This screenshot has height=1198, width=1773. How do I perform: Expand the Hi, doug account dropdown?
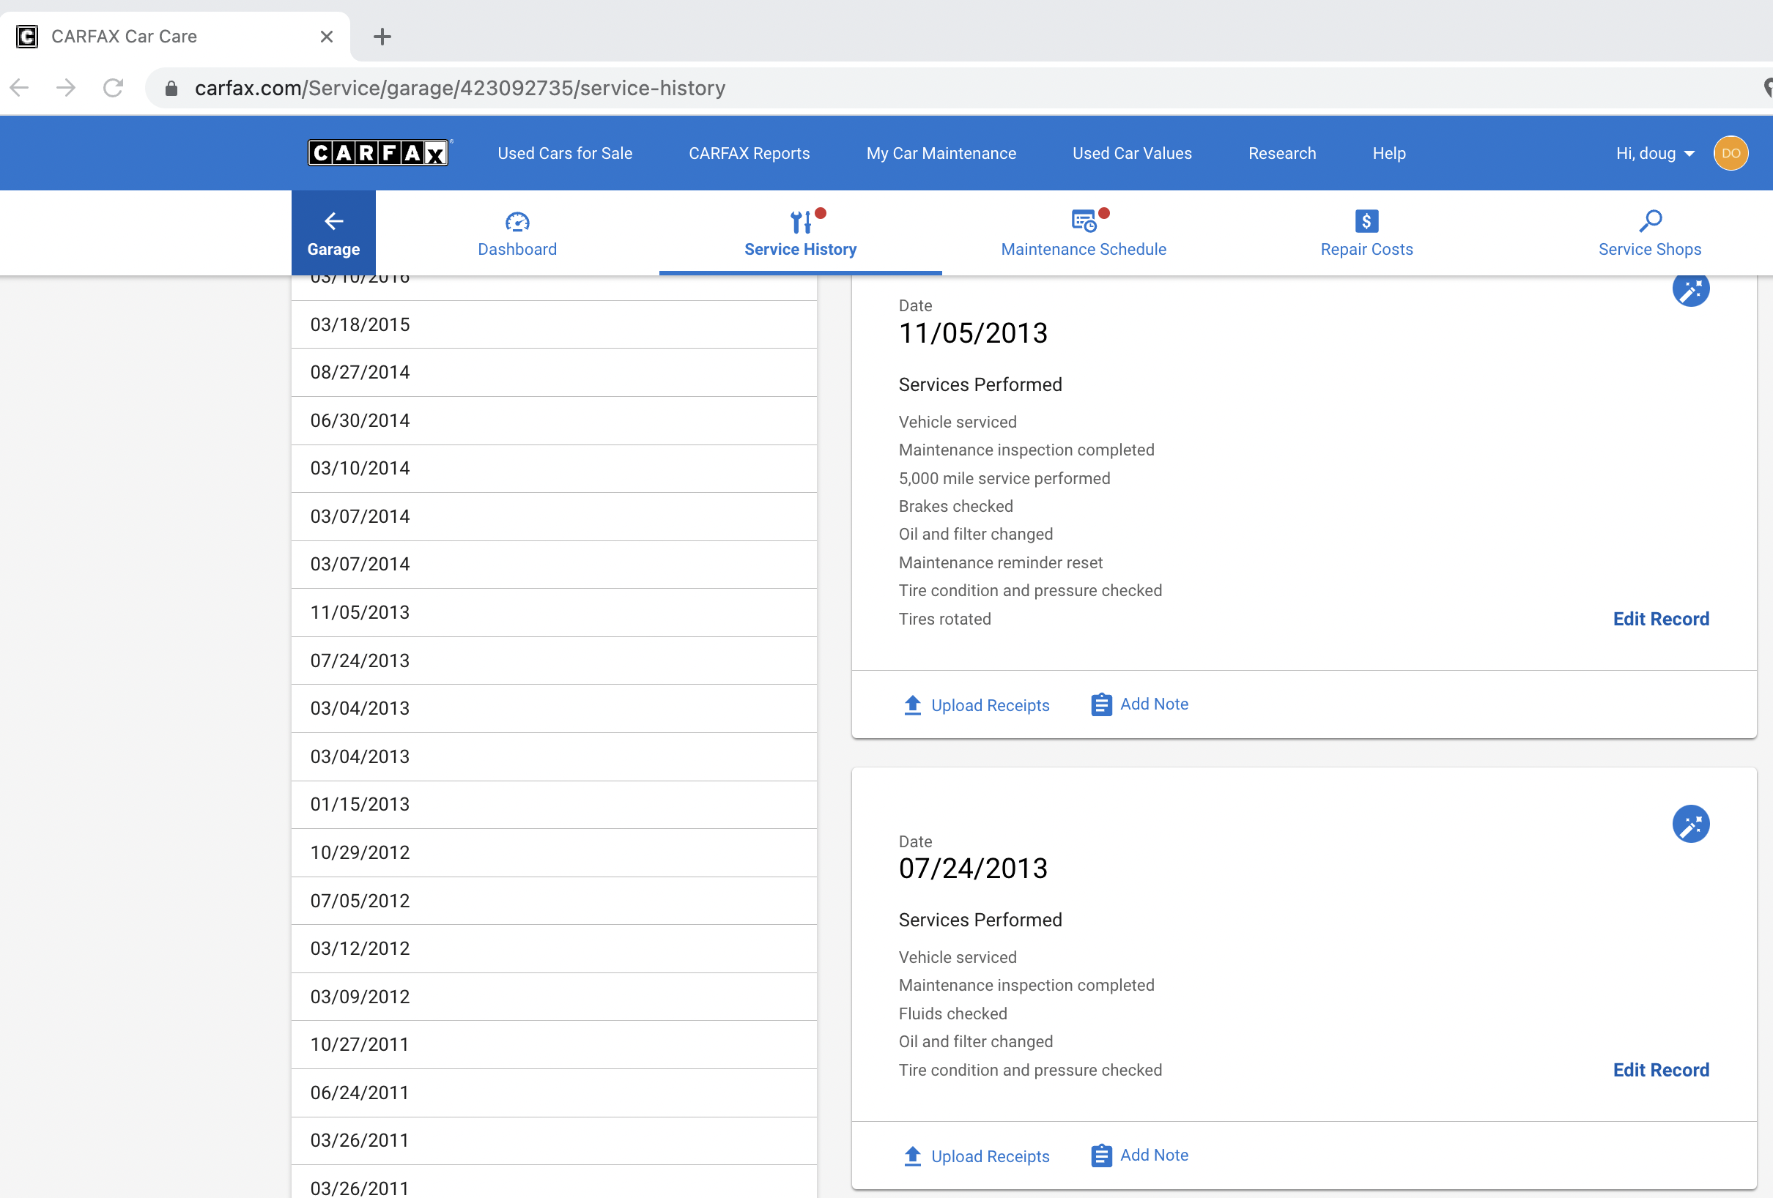(x=1655, y=153)
